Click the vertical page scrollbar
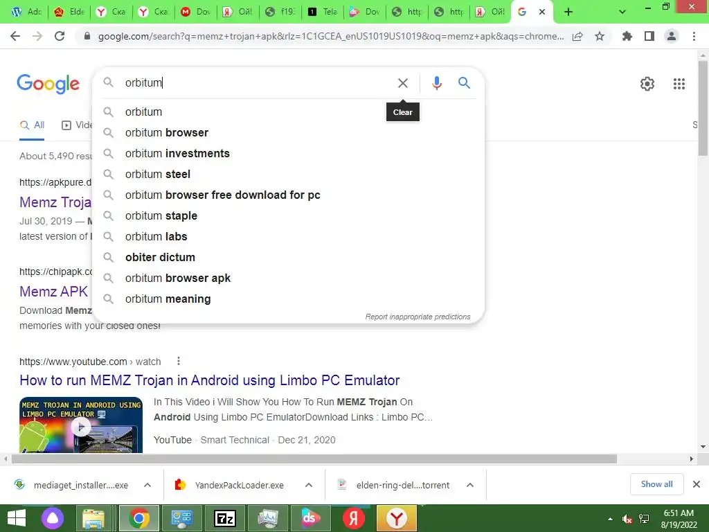709x532 pixels. (703, 109)
